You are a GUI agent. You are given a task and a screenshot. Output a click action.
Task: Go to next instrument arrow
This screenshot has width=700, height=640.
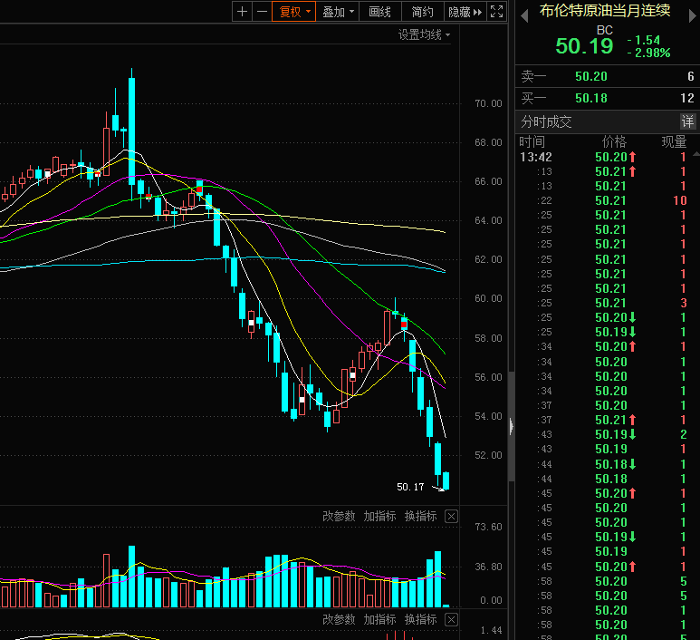tap(693, 16)
